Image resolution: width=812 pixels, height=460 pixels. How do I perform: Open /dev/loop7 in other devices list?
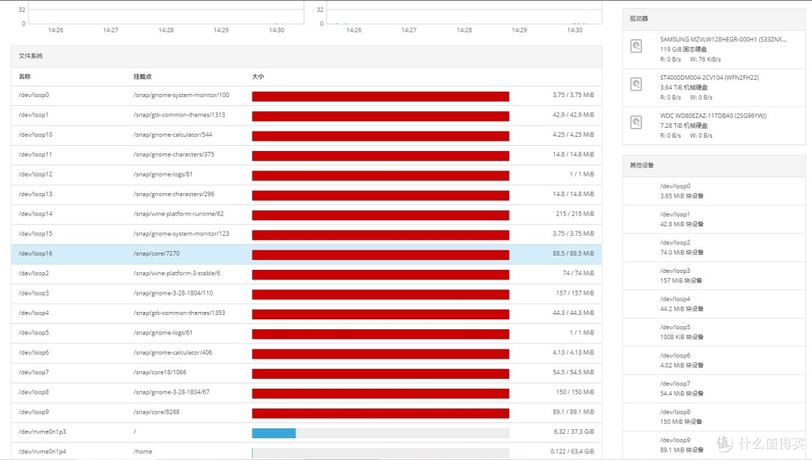pyautogui.click(x=714, y=389)
